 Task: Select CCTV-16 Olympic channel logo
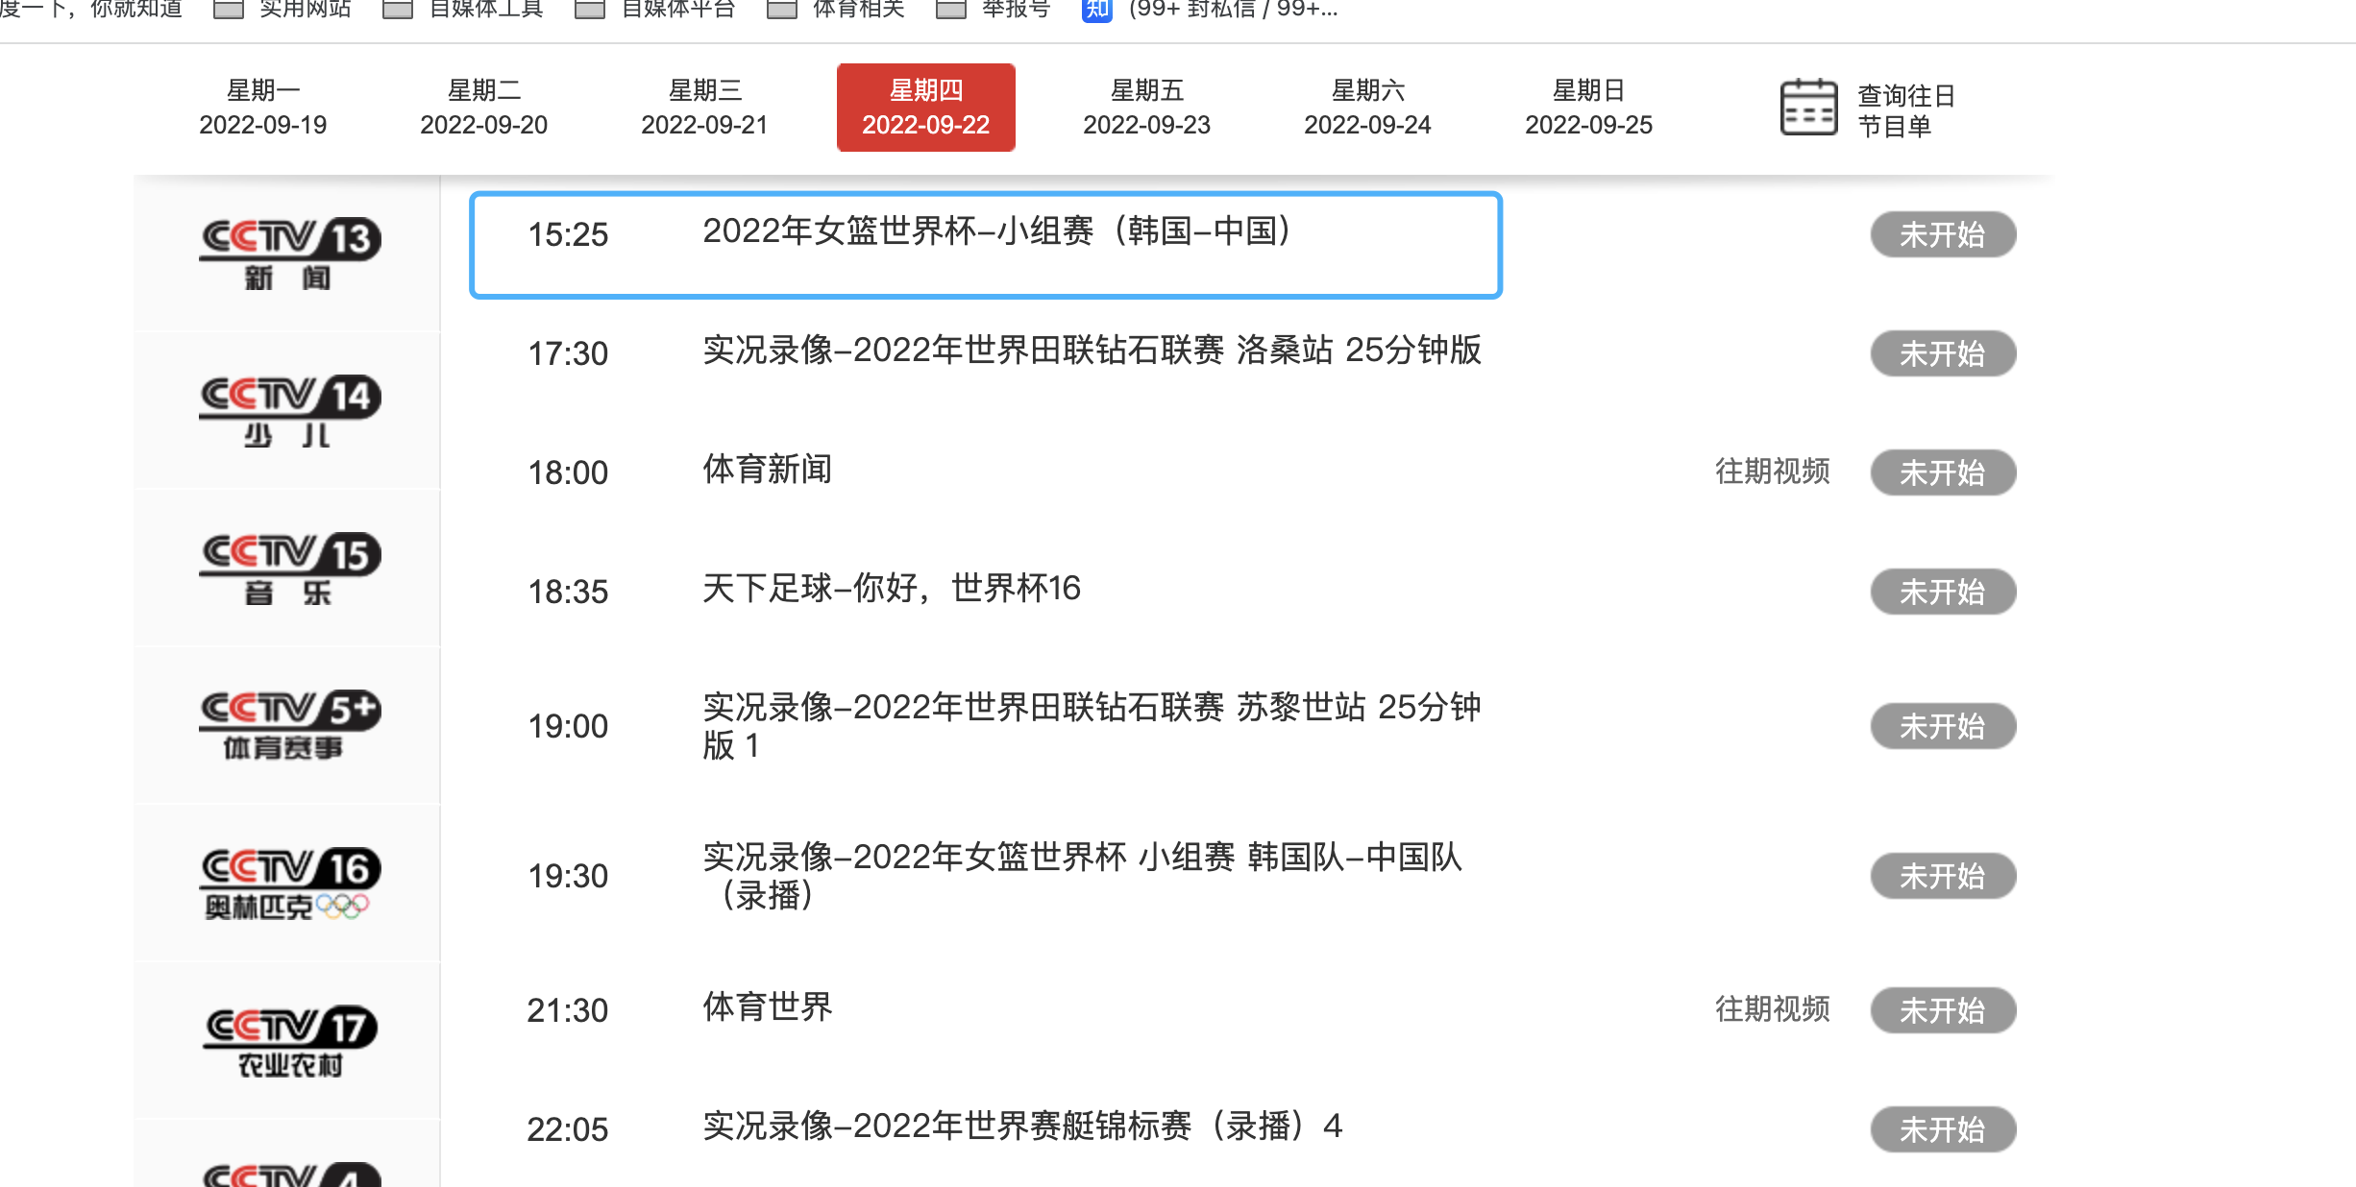(289, 884)
